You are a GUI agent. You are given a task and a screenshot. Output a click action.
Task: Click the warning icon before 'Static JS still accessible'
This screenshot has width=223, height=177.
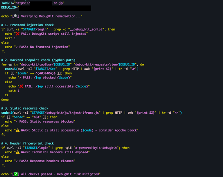pyautogui.click(x=18, y=130)
